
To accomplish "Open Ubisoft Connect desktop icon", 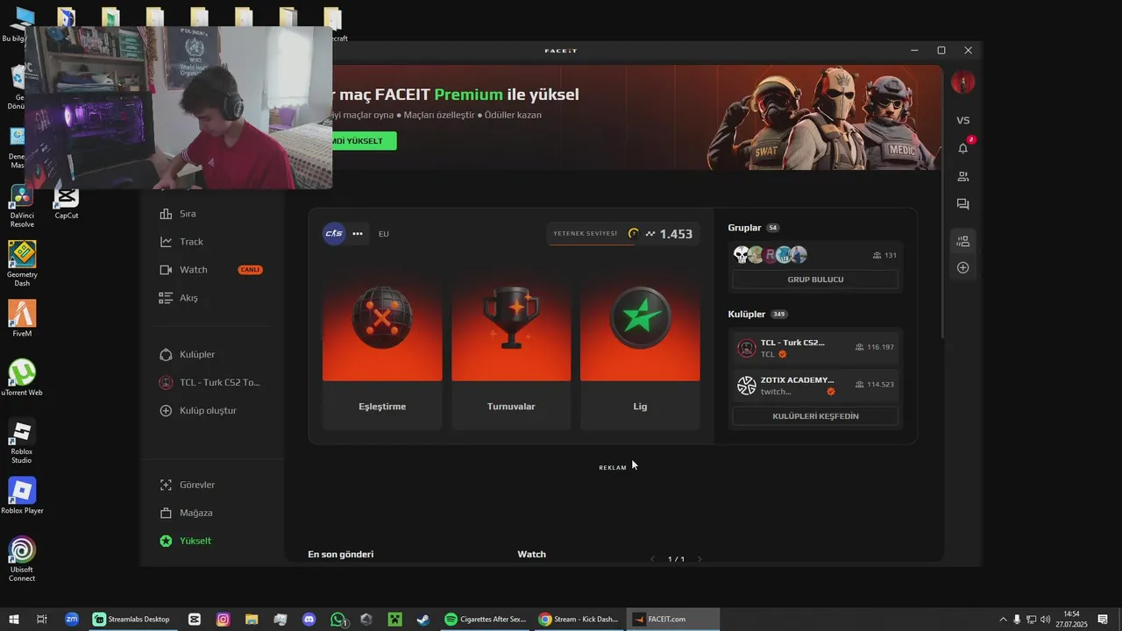I will point(22,559).
